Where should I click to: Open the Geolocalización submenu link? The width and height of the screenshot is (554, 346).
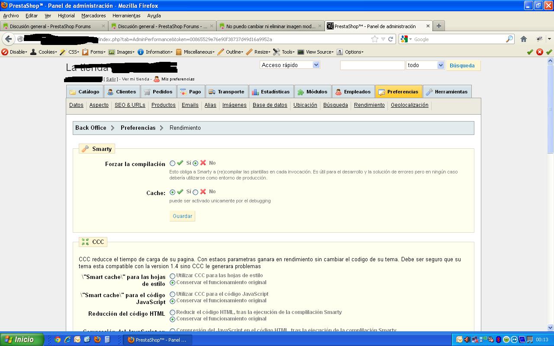click(x=409, y=105)
